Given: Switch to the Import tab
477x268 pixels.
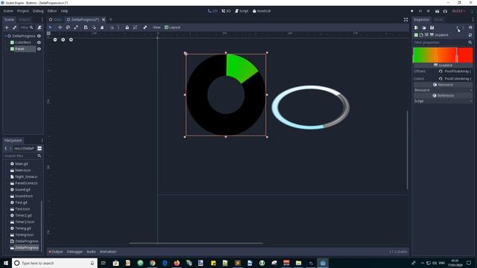Looking at the screenshot, I should coord(25,19).
